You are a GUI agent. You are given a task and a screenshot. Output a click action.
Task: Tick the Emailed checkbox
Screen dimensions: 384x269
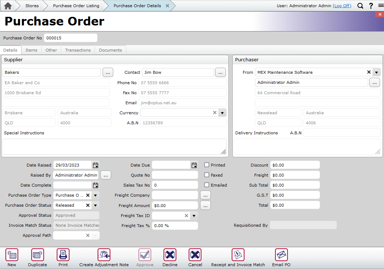click(x=207, y=185)
